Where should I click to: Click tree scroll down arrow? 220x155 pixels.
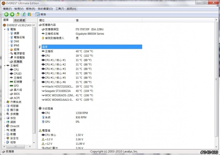pos(34,143)
